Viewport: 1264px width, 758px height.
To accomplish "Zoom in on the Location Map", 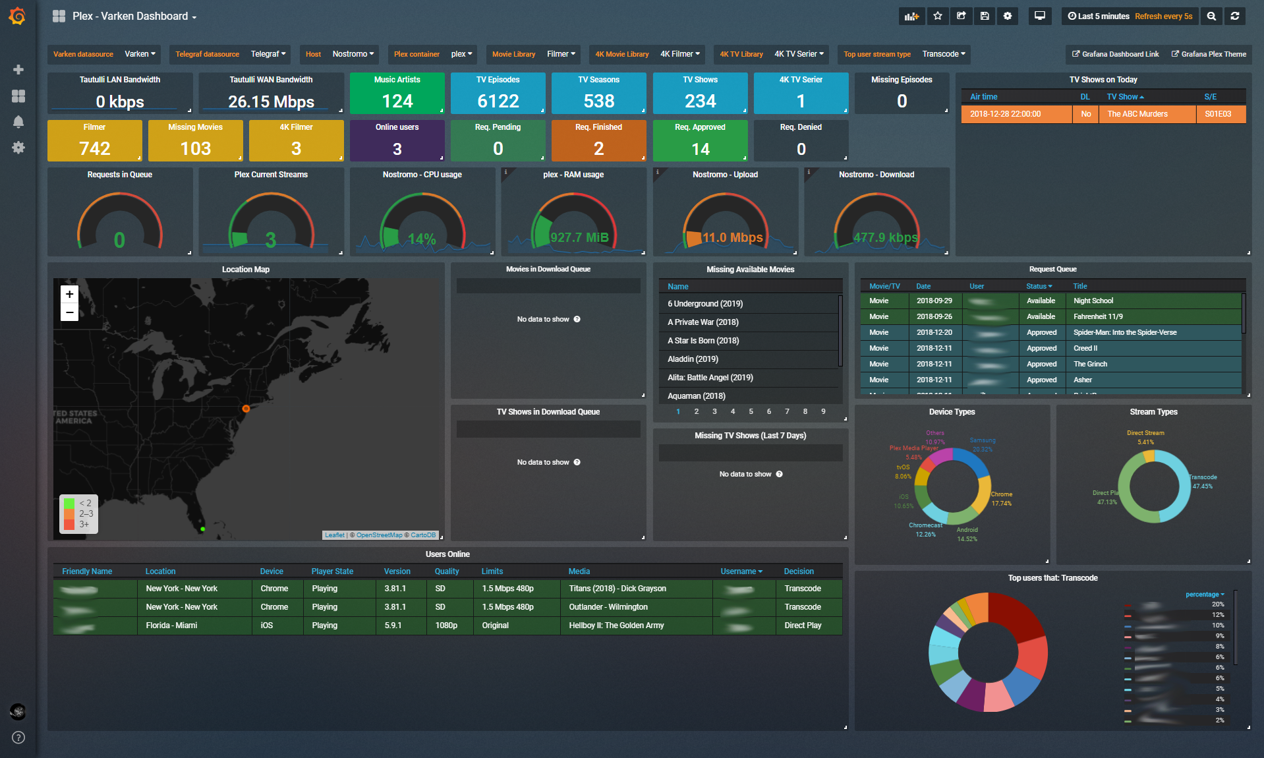I will tap(69, 294).
